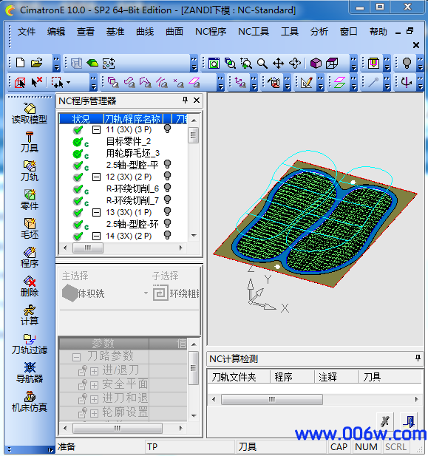Close the NC程序管理器 panel

coord(197,101)
